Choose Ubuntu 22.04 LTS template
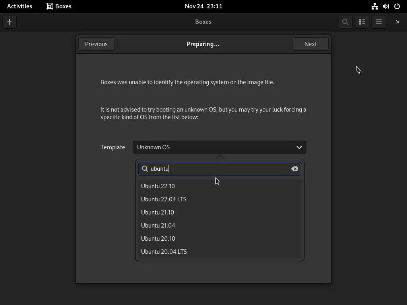The height and width of the screenshot is (305, 407). click(x=164, y=199)
